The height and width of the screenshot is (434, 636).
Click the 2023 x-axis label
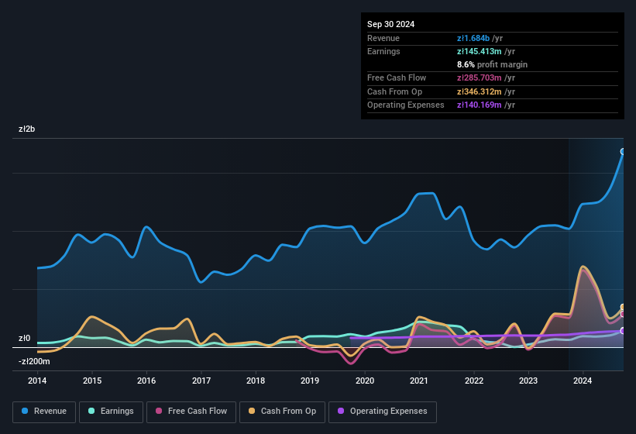528,381
